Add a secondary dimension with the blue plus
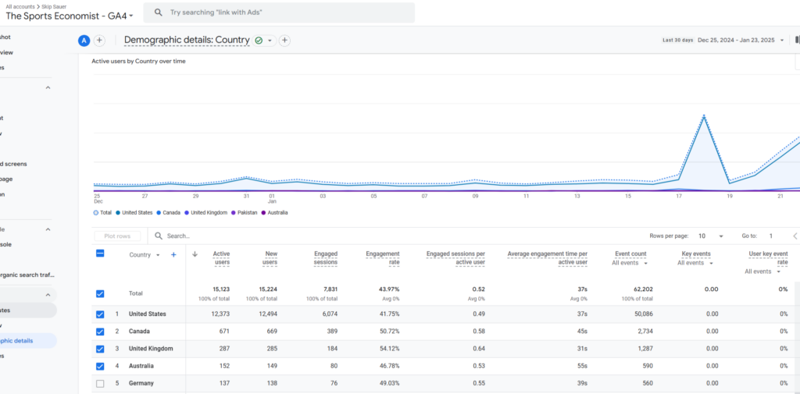The image size is (800, 394). coord(173,254)
